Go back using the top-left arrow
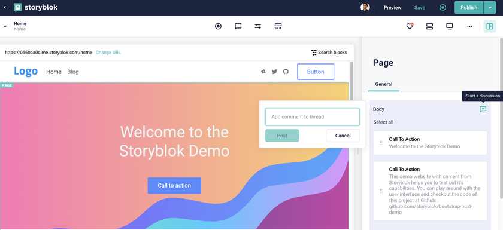503x230 pixels. pyautogui.click(x=5, y=7)
